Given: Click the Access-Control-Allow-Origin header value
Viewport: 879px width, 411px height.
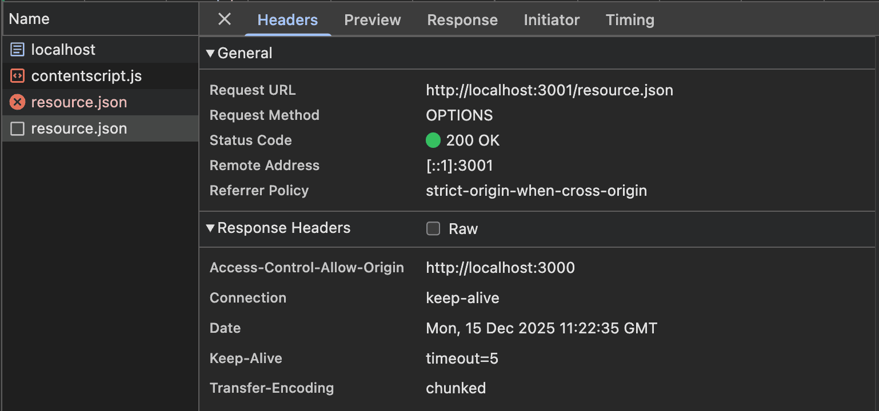Looking at the screenshot, I should click(500, 268).
